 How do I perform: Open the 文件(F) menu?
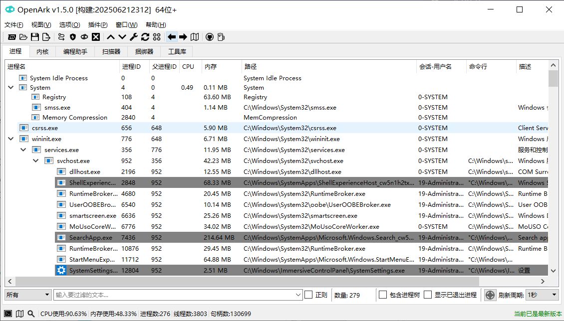tap(13, 25)
